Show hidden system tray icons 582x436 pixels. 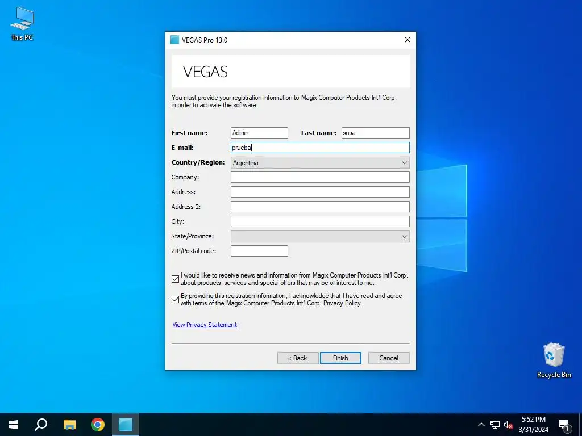coord(481,425)
